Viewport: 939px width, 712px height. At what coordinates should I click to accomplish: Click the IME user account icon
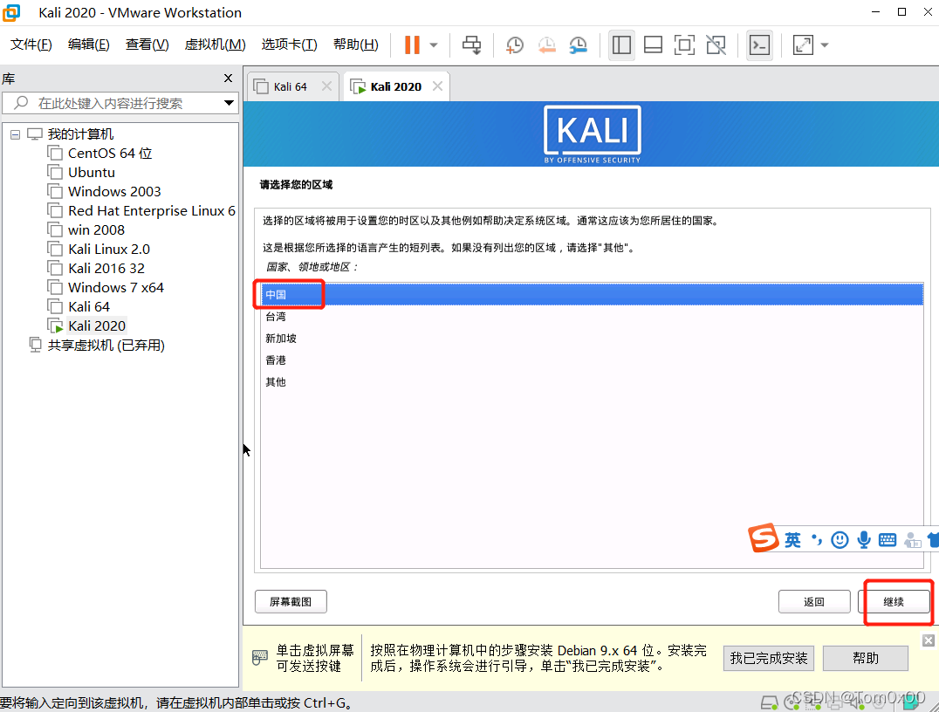pyautogui.click(x=912, y=540)
